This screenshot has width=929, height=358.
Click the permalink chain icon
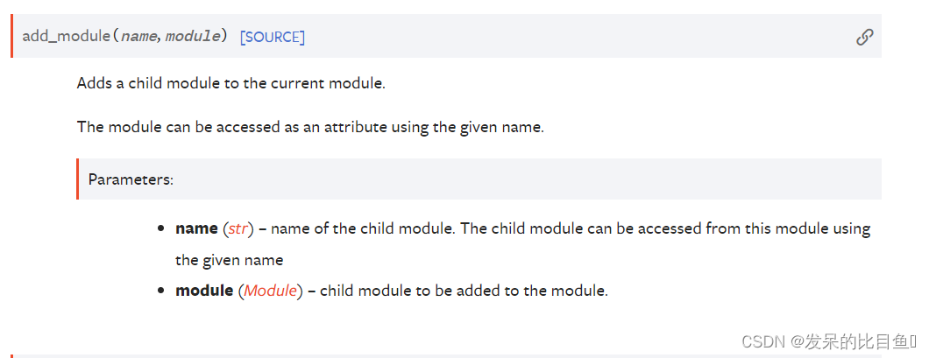click(864, 37)
